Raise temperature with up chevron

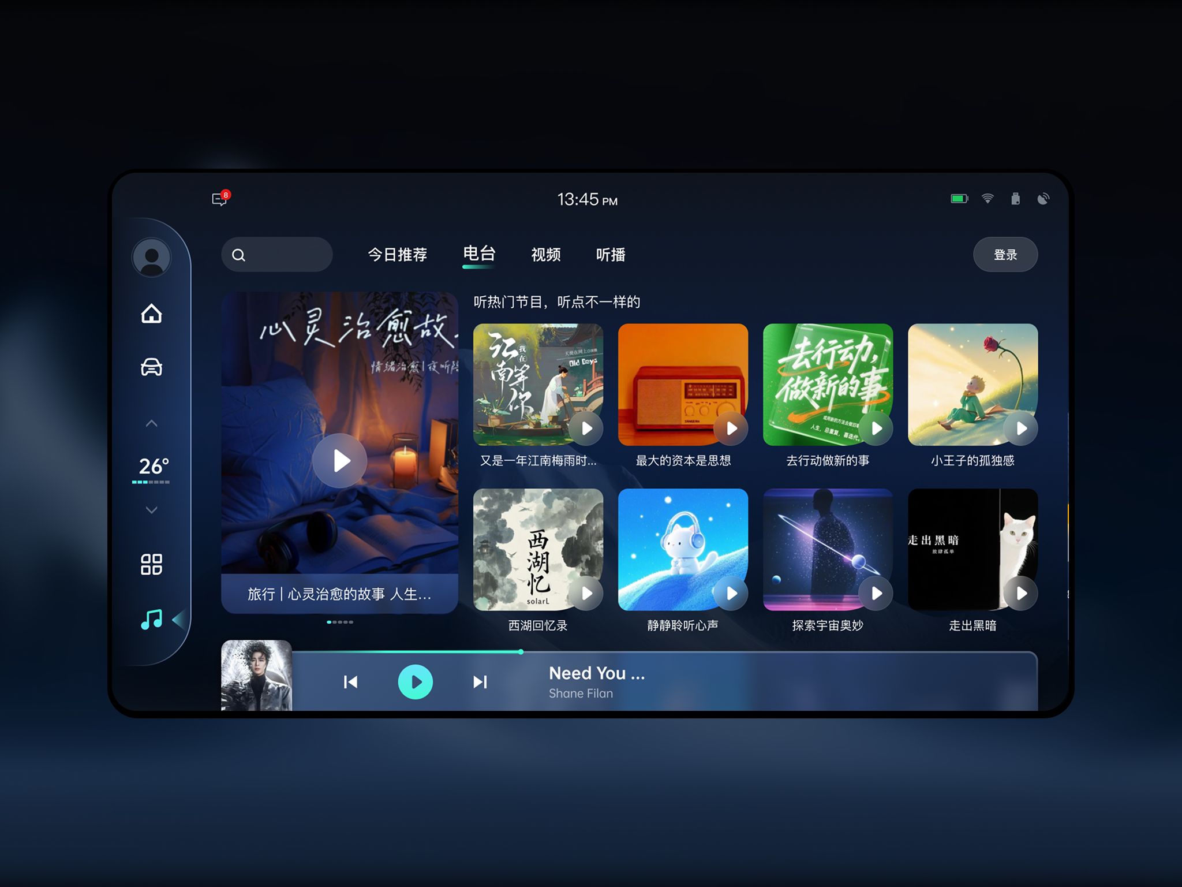(151, 423)
